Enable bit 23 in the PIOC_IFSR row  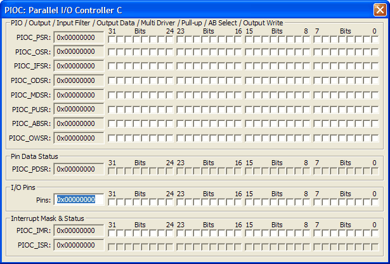pos(180,66)
